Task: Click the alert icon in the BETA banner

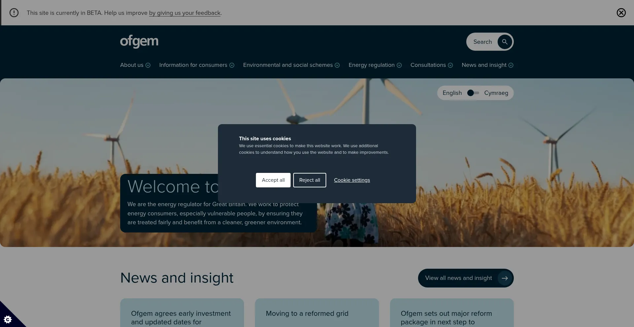Action: [x=14, y=13]
